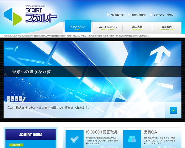Click the 品質QA people icon
Image resolution: width=185 pixels, height=148 pixels.
132,139
